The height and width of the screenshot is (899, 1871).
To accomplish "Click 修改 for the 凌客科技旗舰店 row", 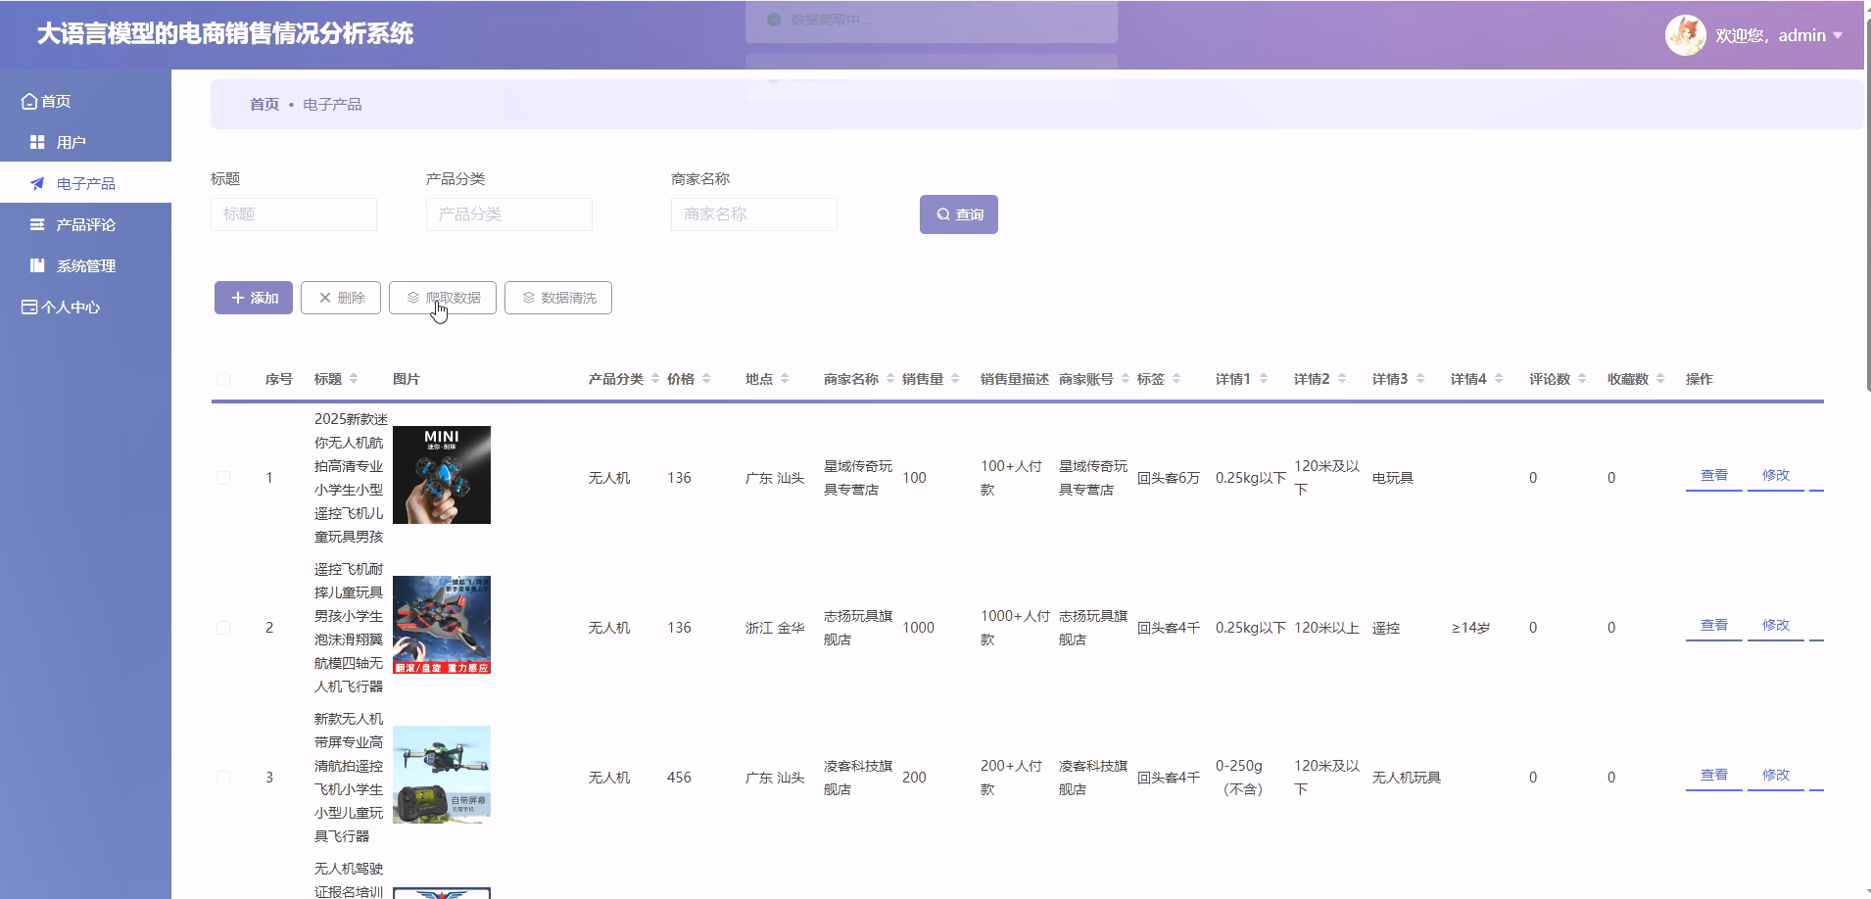I will 1776,775.
